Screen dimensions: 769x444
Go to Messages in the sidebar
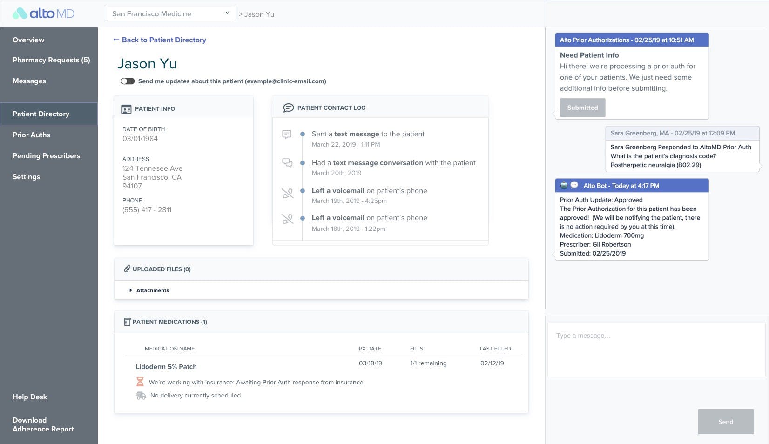(29, 81)
